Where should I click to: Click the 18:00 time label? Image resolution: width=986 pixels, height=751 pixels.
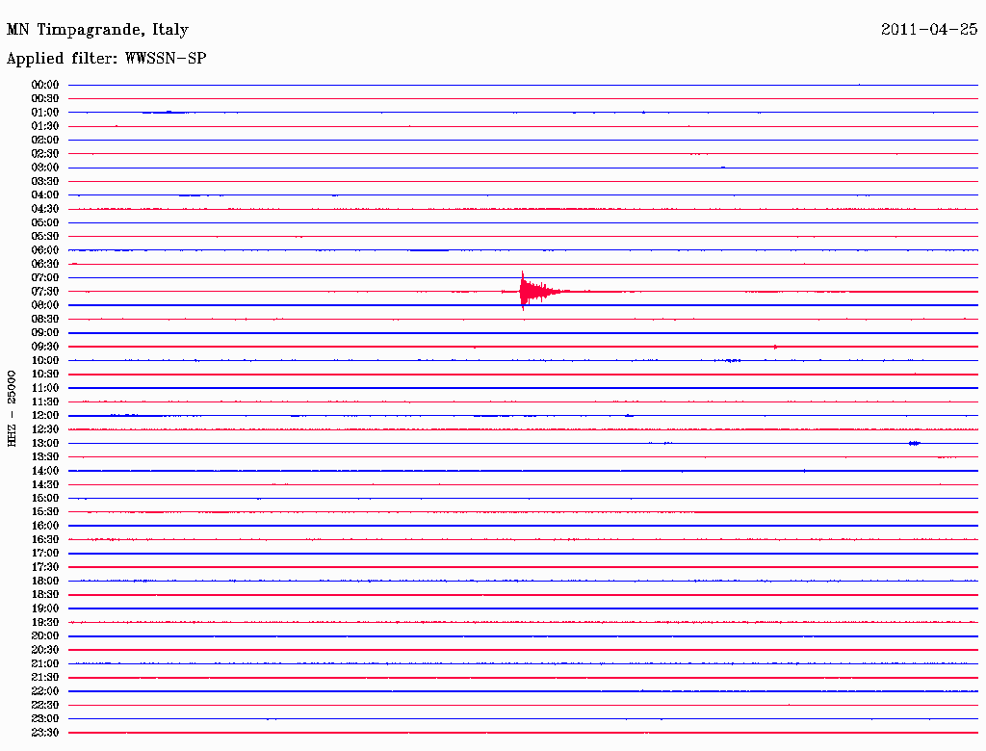45,581
